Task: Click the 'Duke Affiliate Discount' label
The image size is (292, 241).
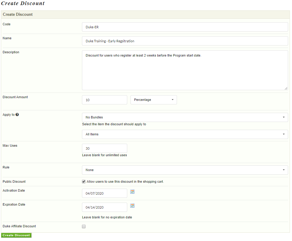Action: pos(19,226)
